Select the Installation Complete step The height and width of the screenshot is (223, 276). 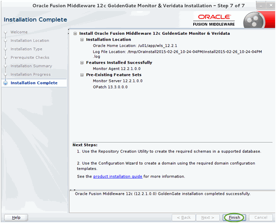pyautogui.click(x=34, y=83)
